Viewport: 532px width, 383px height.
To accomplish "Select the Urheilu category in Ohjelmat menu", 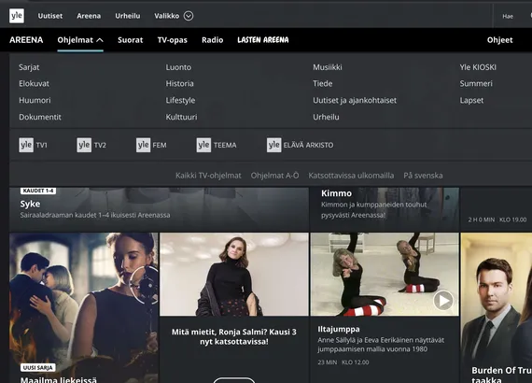I will (326, 117).
